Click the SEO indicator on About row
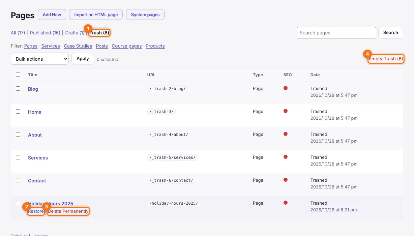Image resolution: width=414 pixels, height=236 pixels. 286,134
